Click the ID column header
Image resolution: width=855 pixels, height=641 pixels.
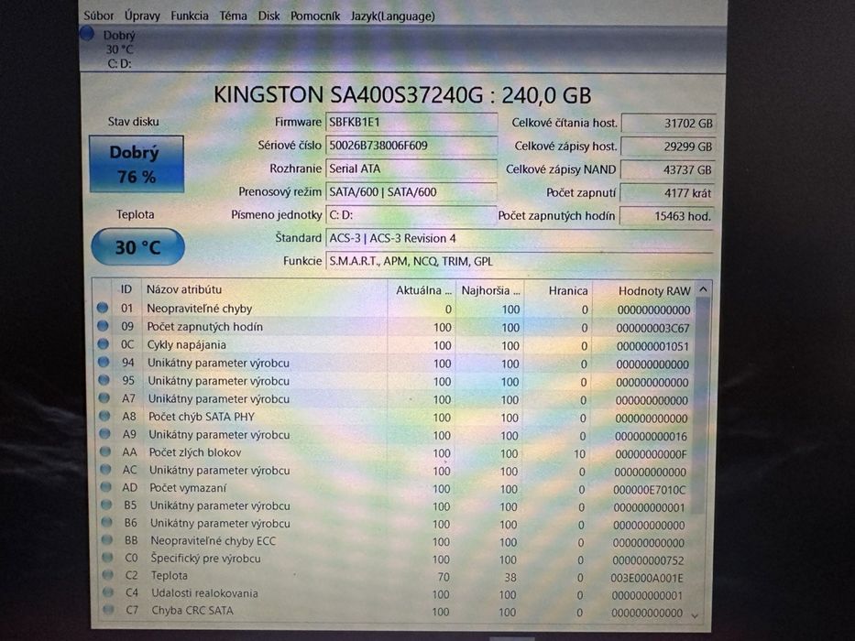[126, 289]
